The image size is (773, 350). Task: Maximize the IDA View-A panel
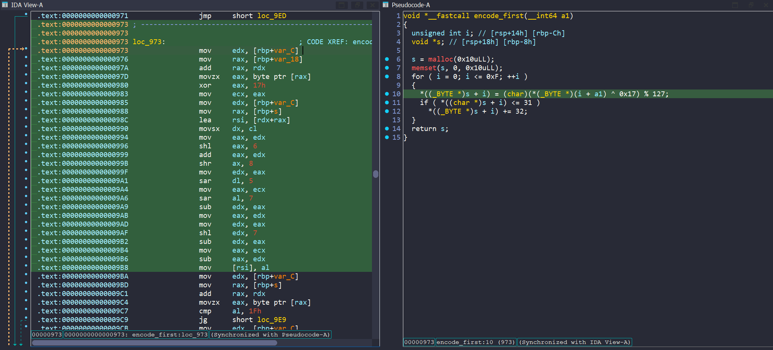point(341,5)
